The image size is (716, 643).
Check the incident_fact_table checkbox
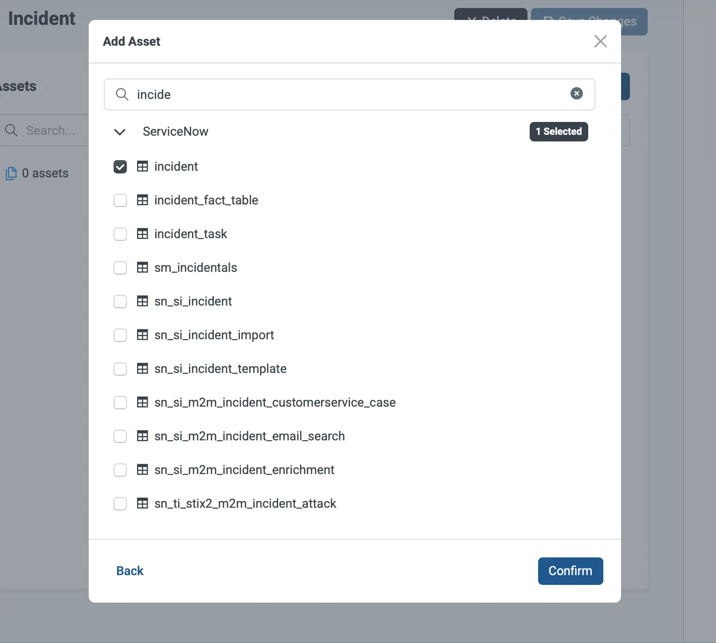[x=120, y=200]
